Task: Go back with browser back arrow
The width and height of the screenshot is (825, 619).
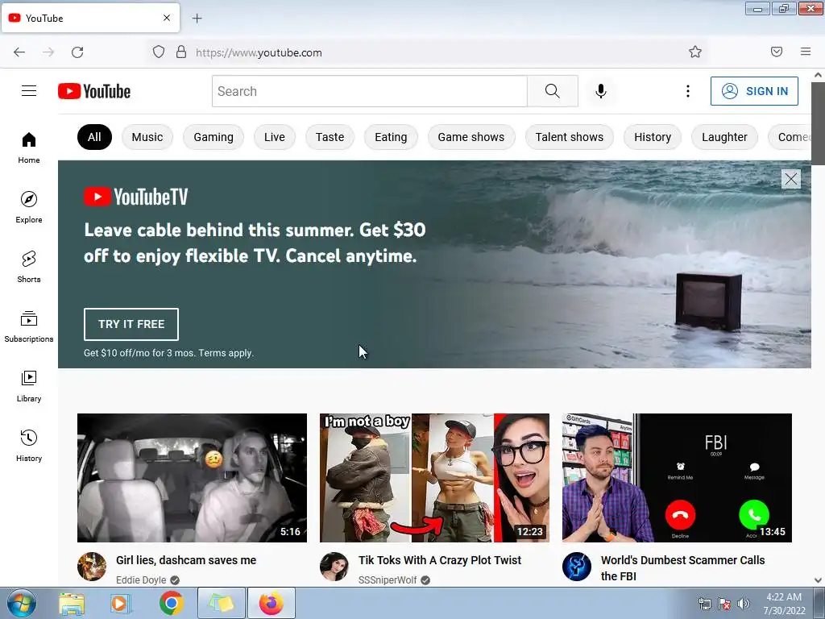Action: click(19, 52)
